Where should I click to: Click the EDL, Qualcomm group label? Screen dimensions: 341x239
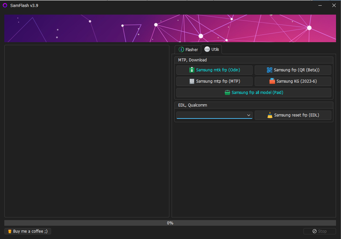coord(193,105)
